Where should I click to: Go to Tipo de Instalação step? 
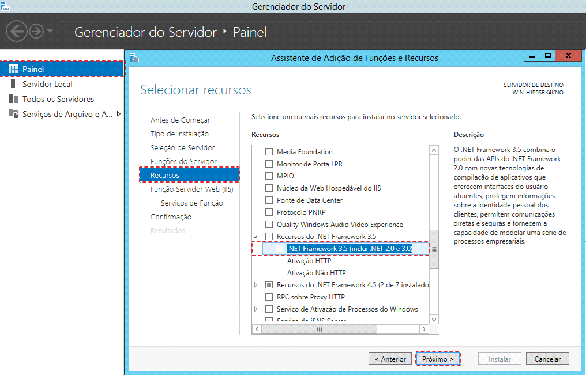pyautogui.click(x=179, y=134)
